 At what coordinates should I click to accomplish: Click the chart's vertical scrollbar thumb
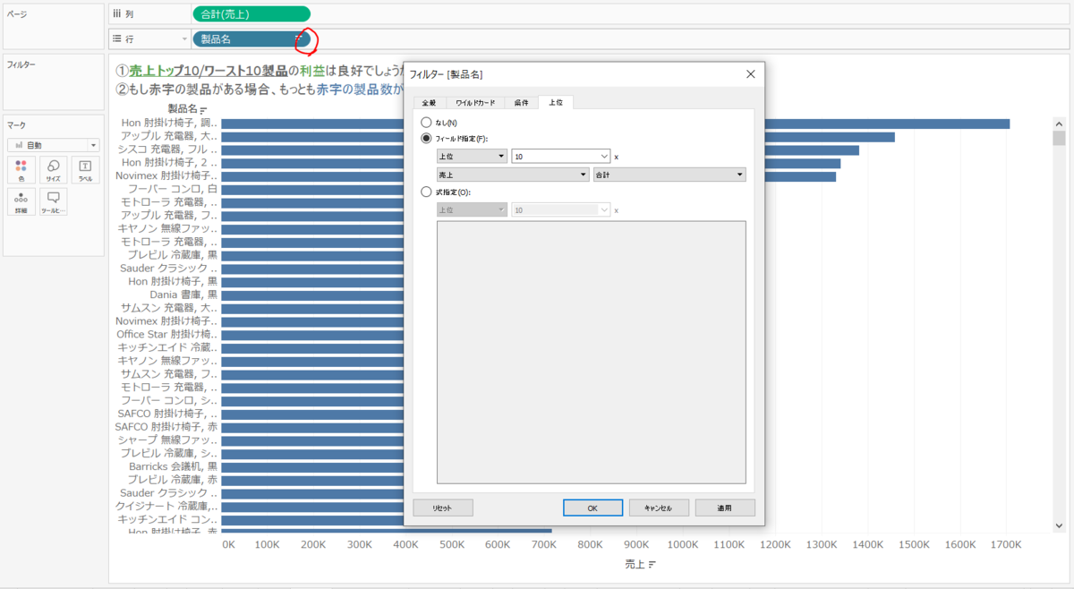[1059, 138]
